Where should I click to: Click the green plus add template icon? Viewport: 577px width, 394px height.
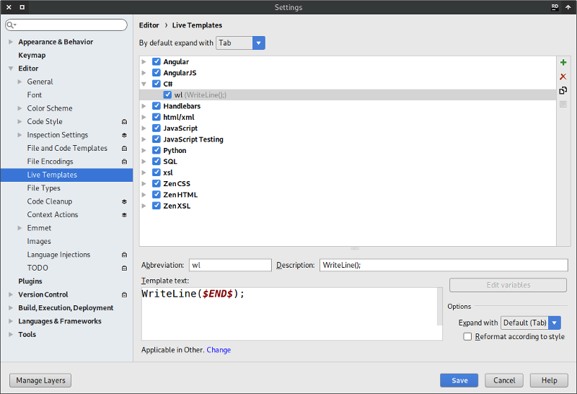pos(563,63)
